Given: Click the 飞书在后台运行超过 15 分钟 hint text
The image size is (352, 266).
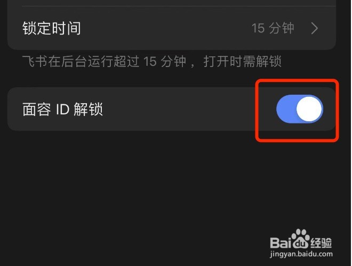Looking at the screenshot, I should (104, 61).
